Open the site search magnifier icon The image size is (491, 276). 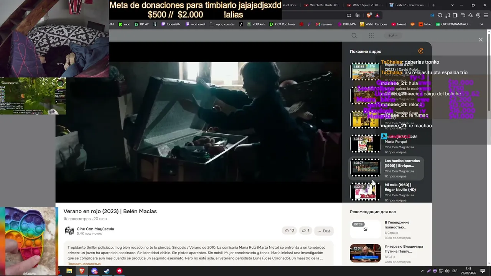coord(354,36)
